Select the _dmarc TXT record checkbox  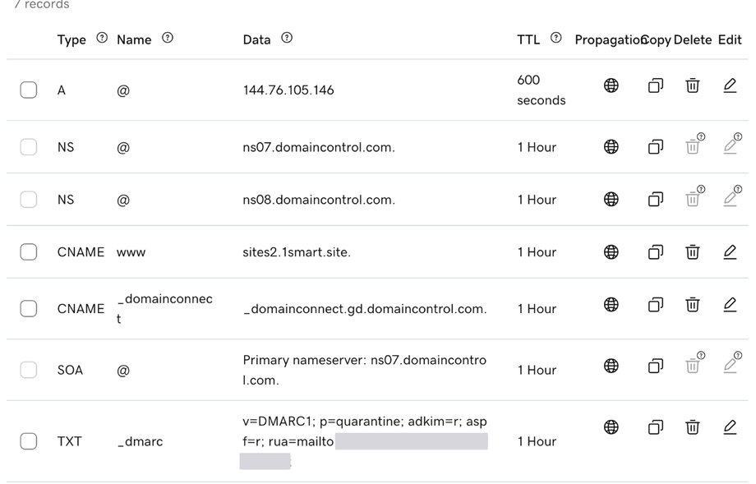(x=29, y=440)
